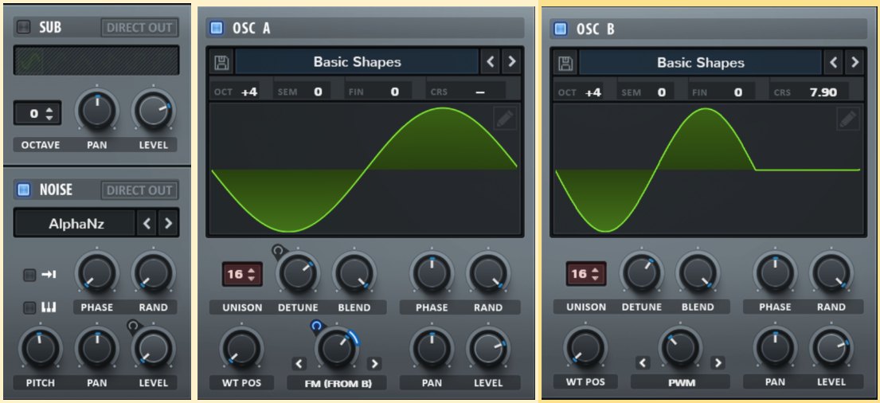Click the SUB LEVEL knob
This screenshot has width=880, height=403.
[x=153, y=112]
